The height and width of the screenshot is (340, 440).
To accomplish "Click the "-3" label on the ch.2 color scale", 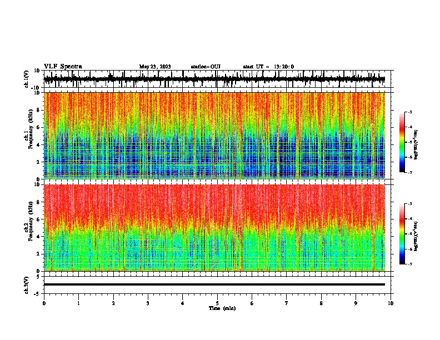I will [410, 204].
